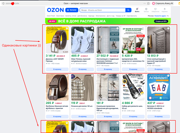Favorite the 119 ₽ plaid outfit card

pos(92,75)
